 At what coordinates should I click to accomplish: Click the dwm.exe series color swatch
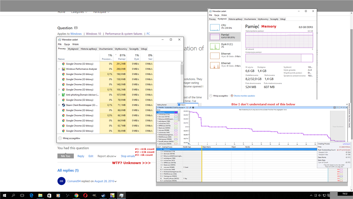[176, 117]
